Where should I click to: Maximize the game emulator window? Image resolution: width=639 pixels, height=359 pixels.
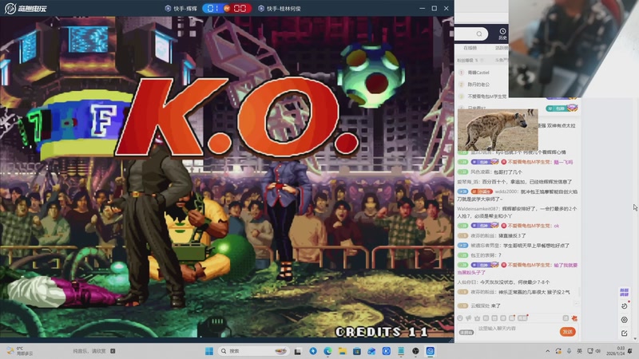pos(435,8)
